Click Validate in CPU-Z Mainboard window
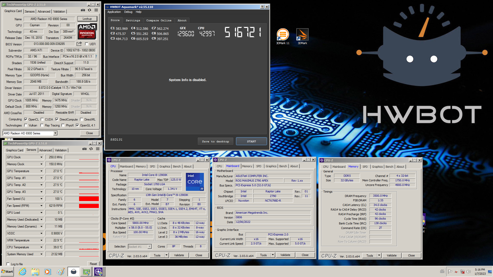The image size is (493, 277). (x=285, y=255)
